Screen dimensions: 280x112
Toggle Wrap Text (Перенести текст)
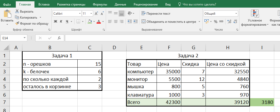[156, 14]
